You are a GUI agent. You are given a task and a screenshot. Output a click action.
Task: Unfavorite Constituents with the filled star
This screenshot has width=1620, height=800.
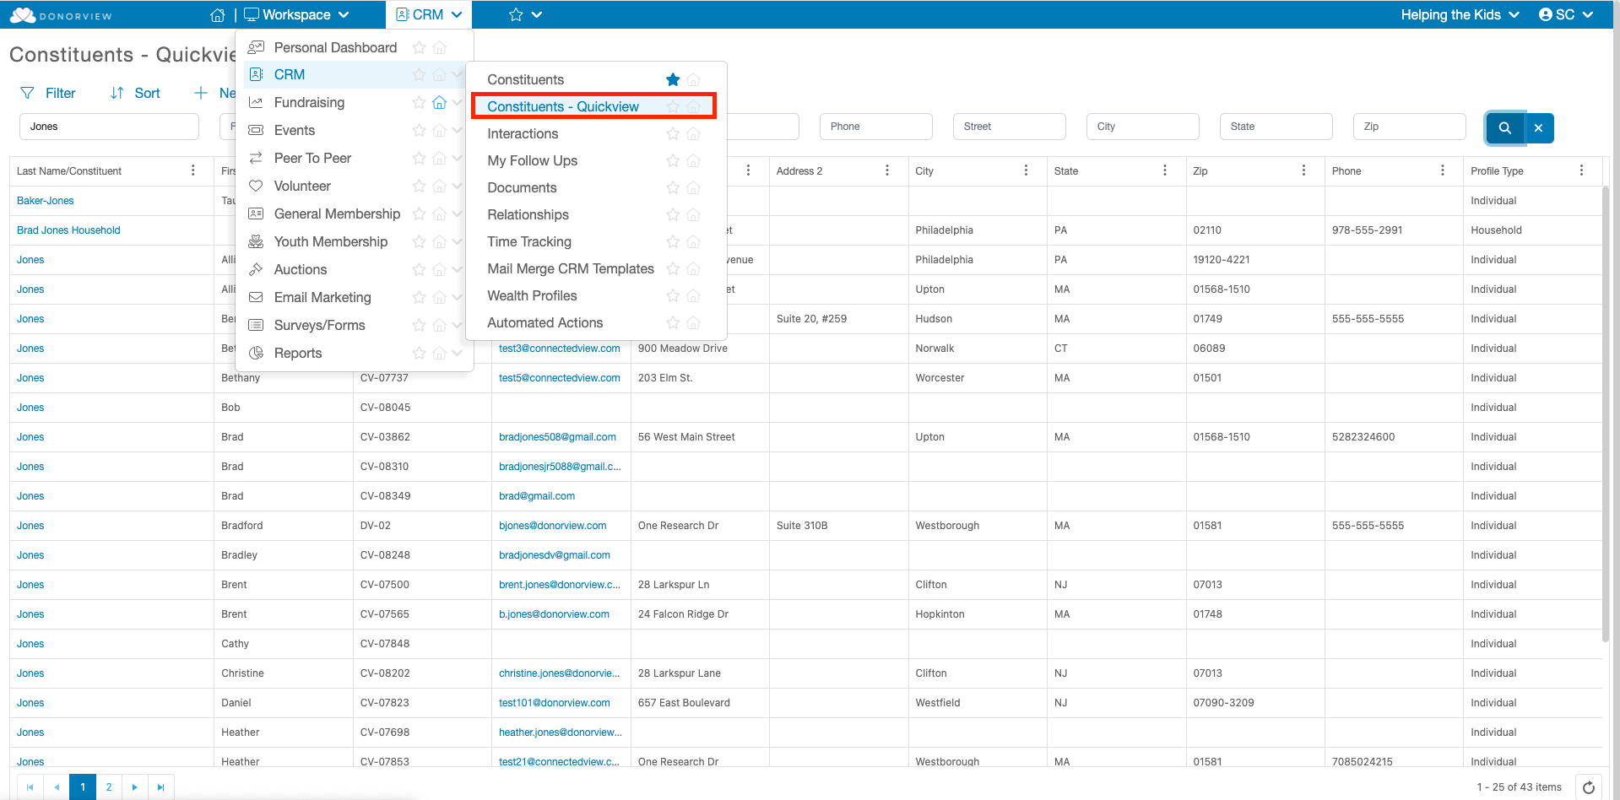673,80
